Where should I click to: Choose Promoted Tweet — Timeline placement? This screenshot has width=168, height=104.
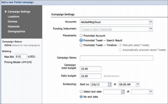click(81, 45)
